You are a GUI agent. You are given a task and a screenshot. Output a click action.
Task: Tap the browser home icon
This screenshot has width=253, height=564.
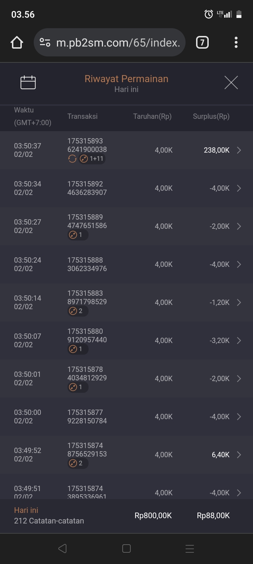17,43
